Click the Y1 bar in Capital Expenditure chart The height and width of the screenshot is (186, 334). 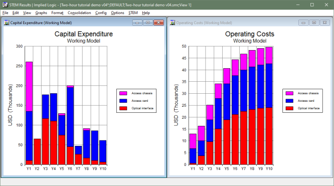tap(29, 113)
